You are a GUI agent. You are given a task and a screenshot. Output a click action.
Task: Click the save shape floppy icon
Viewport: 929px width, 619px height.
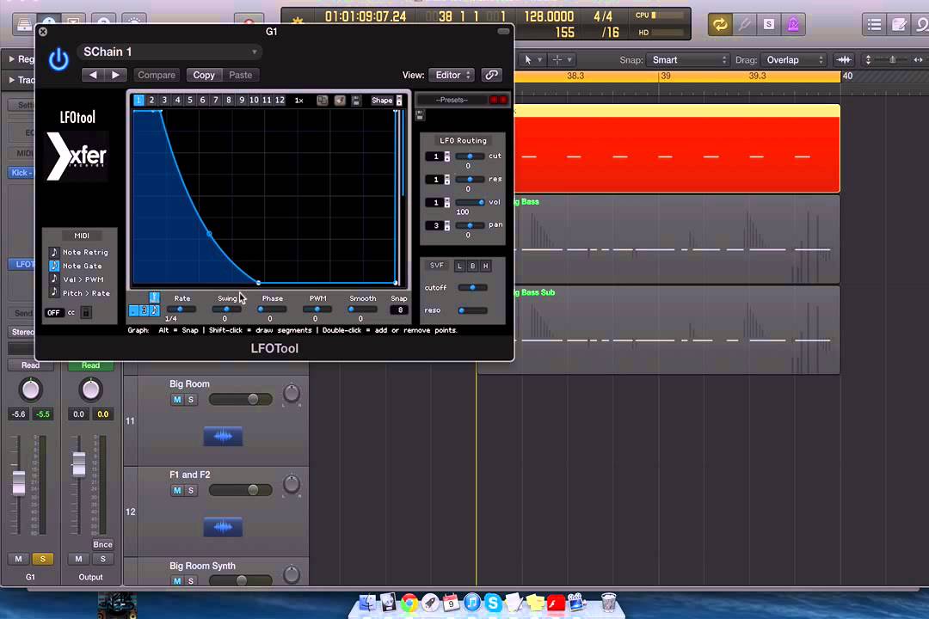(356, 100)
